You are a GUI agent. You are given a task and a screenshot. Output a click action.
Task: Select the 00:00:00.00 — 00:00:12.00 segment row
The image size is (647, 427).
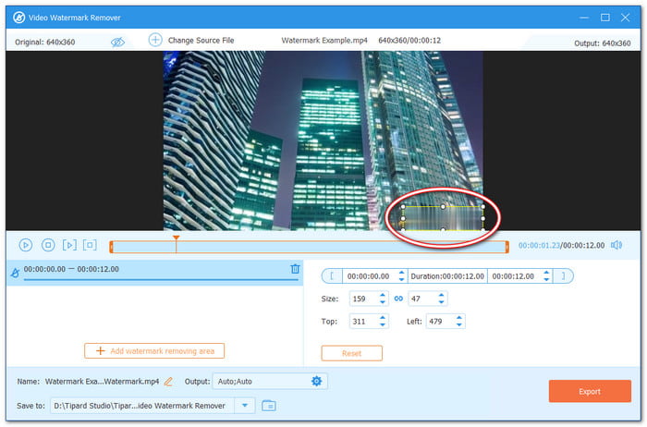click(x=155, y=273)
